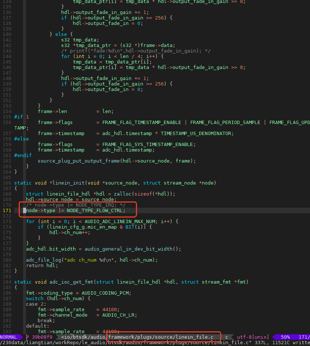
Task: Click the adc_ioc_get_fmt function name
Action: tap(71, 282)
